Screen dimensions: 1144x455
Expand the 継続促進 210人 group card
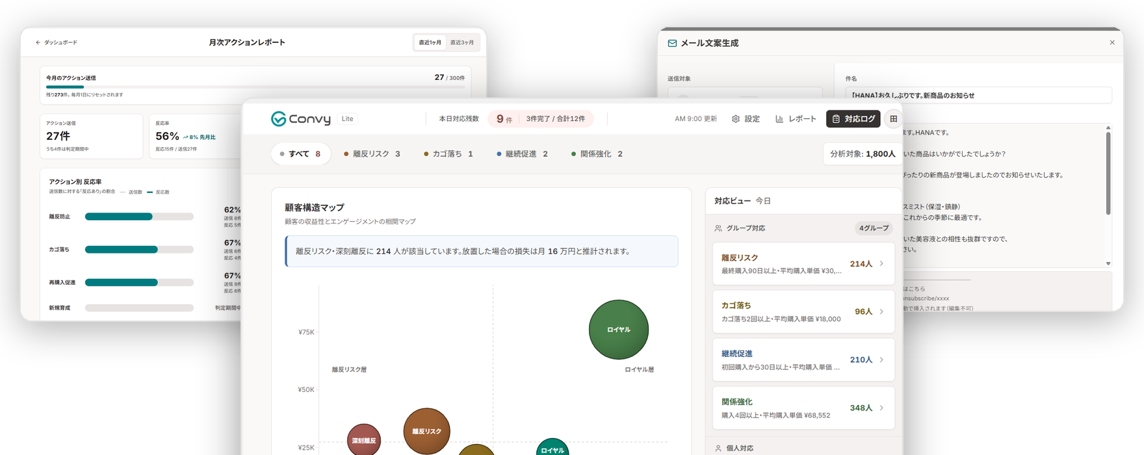[x=803, y=360]
